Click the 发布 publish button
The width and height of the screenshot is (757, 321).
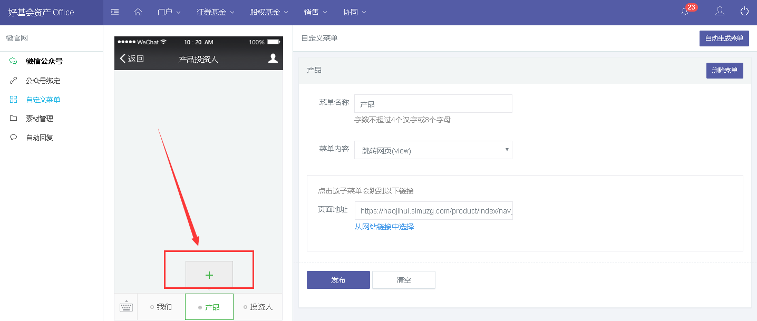pos(338,280)
